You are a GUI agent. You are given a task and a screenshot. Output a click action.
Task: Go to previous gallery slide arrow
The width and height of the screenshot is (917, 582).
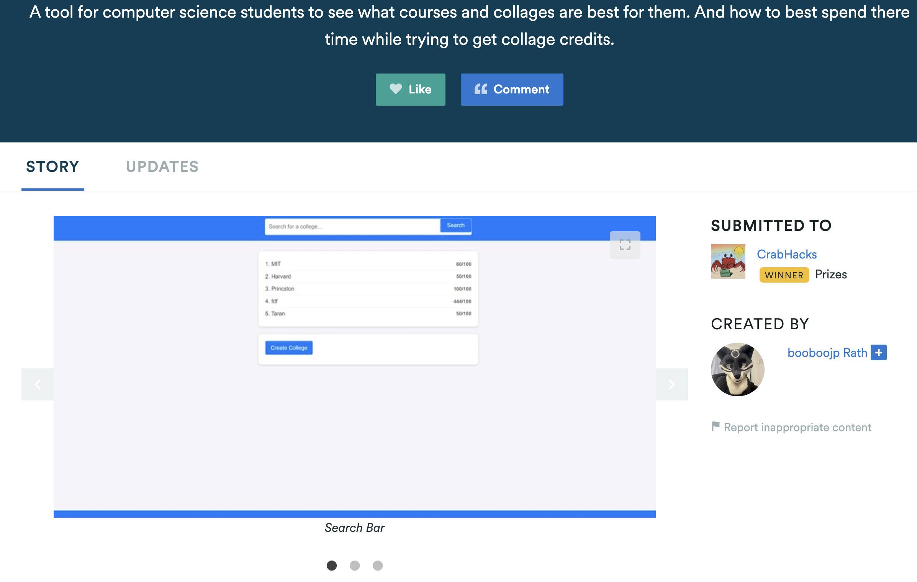click(38, 384)
